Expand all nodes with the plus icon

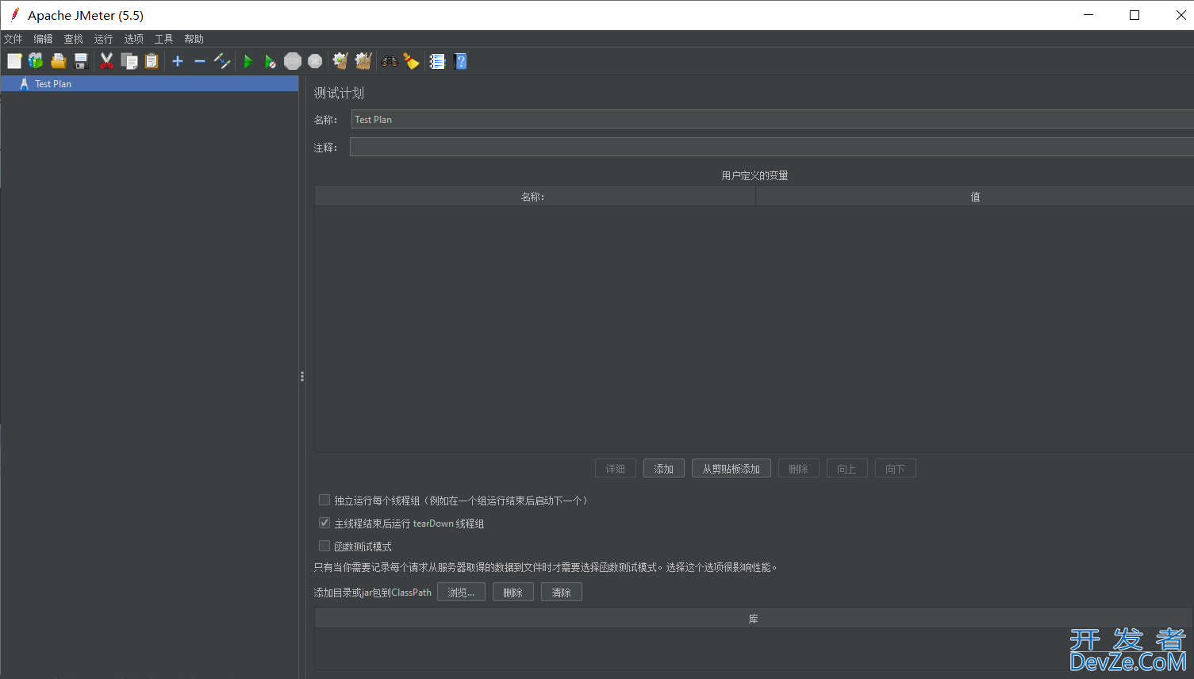click(178, 61)
